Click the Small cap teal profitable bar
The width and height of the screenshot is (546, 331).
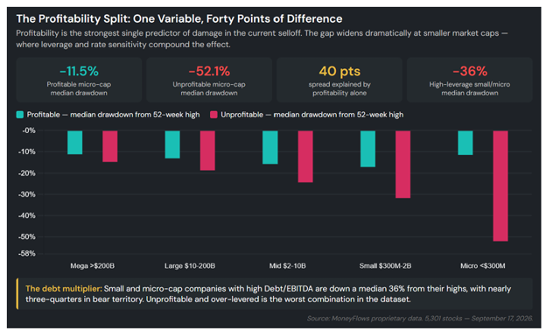click(x=368, y=149)
